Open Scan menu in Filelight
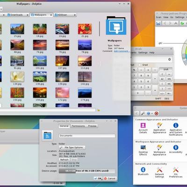Viewport: 187px width, 187px height. click(158, 17)
